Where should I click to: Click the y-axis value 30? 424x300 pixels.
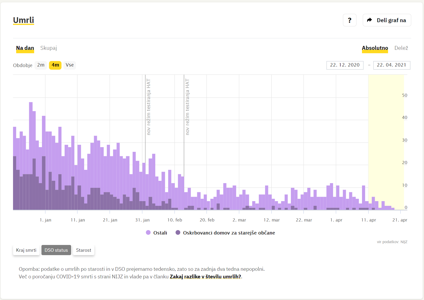[404, 140]
